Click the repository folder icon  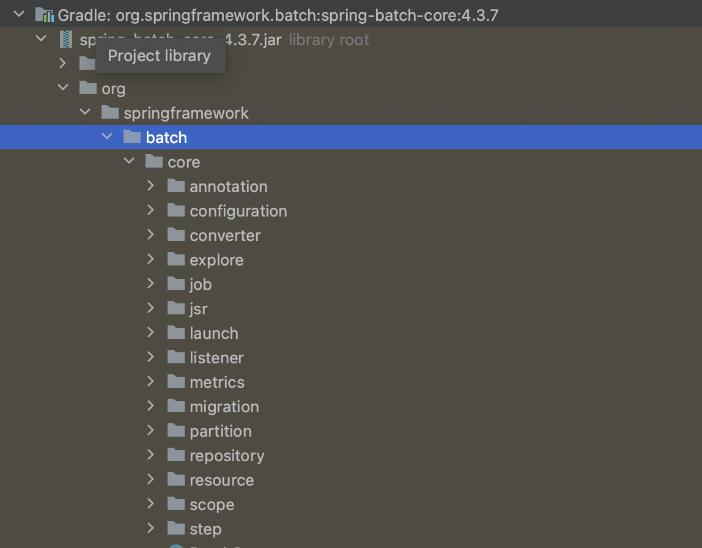pos(175,455)
